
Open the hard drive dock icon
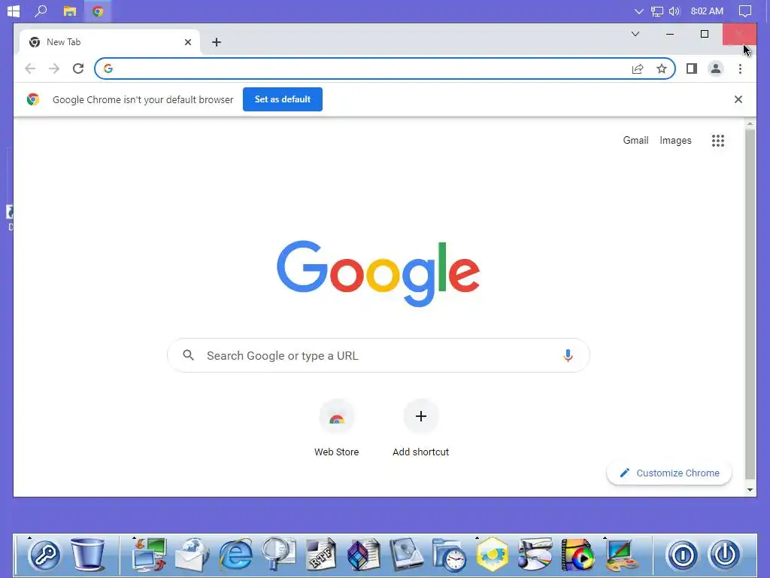pyautogui.click(x=406, y=555)
